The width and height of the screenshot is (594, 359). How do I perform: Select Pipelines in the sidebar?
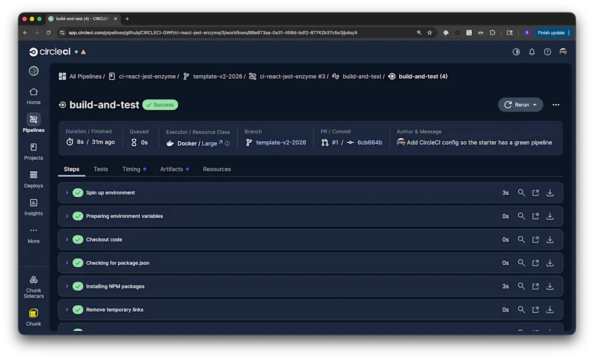[x=33, y=123]
